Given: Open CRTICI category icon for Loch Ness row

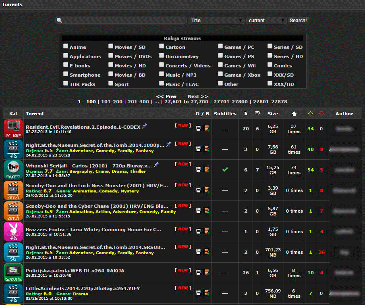Looking at the screenshot, I should (13, 190).
